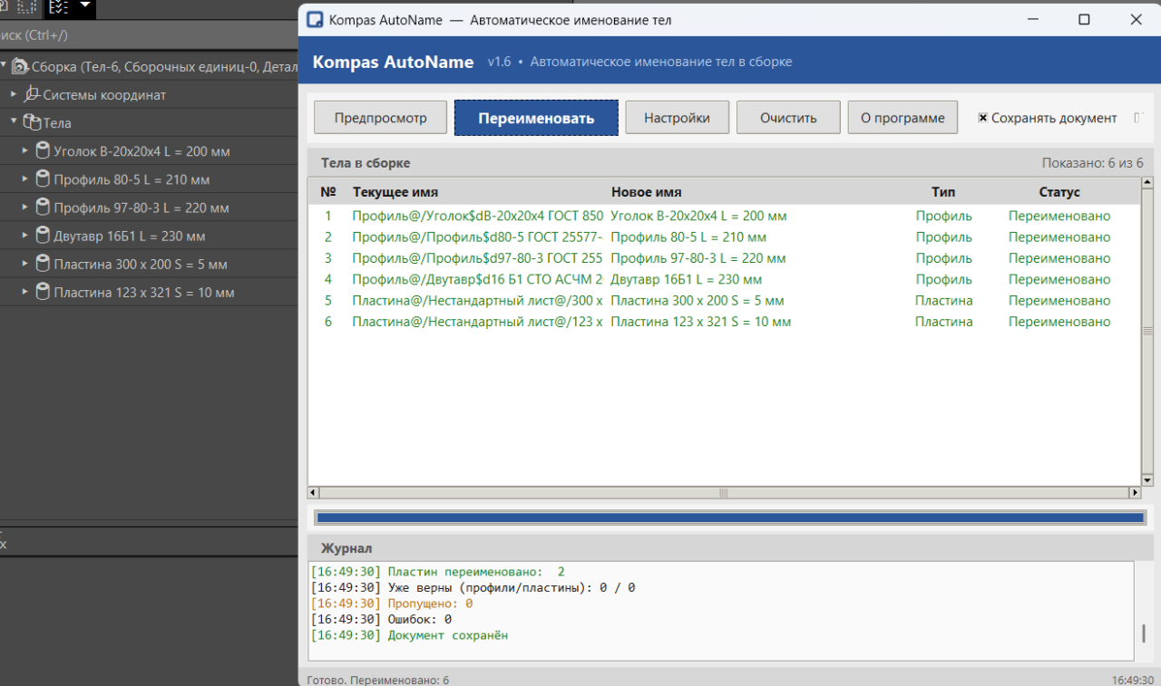Expand the Уголок B-20x20x4 tree node
This screenshot has height=686, width=1161.
[25, 151]
